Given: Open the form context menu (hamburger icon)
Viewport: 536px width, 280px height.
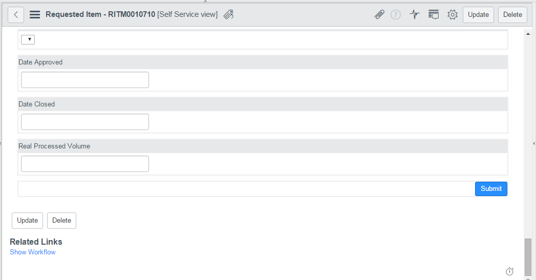Looking at the screenshot, I should click(34, 15).
